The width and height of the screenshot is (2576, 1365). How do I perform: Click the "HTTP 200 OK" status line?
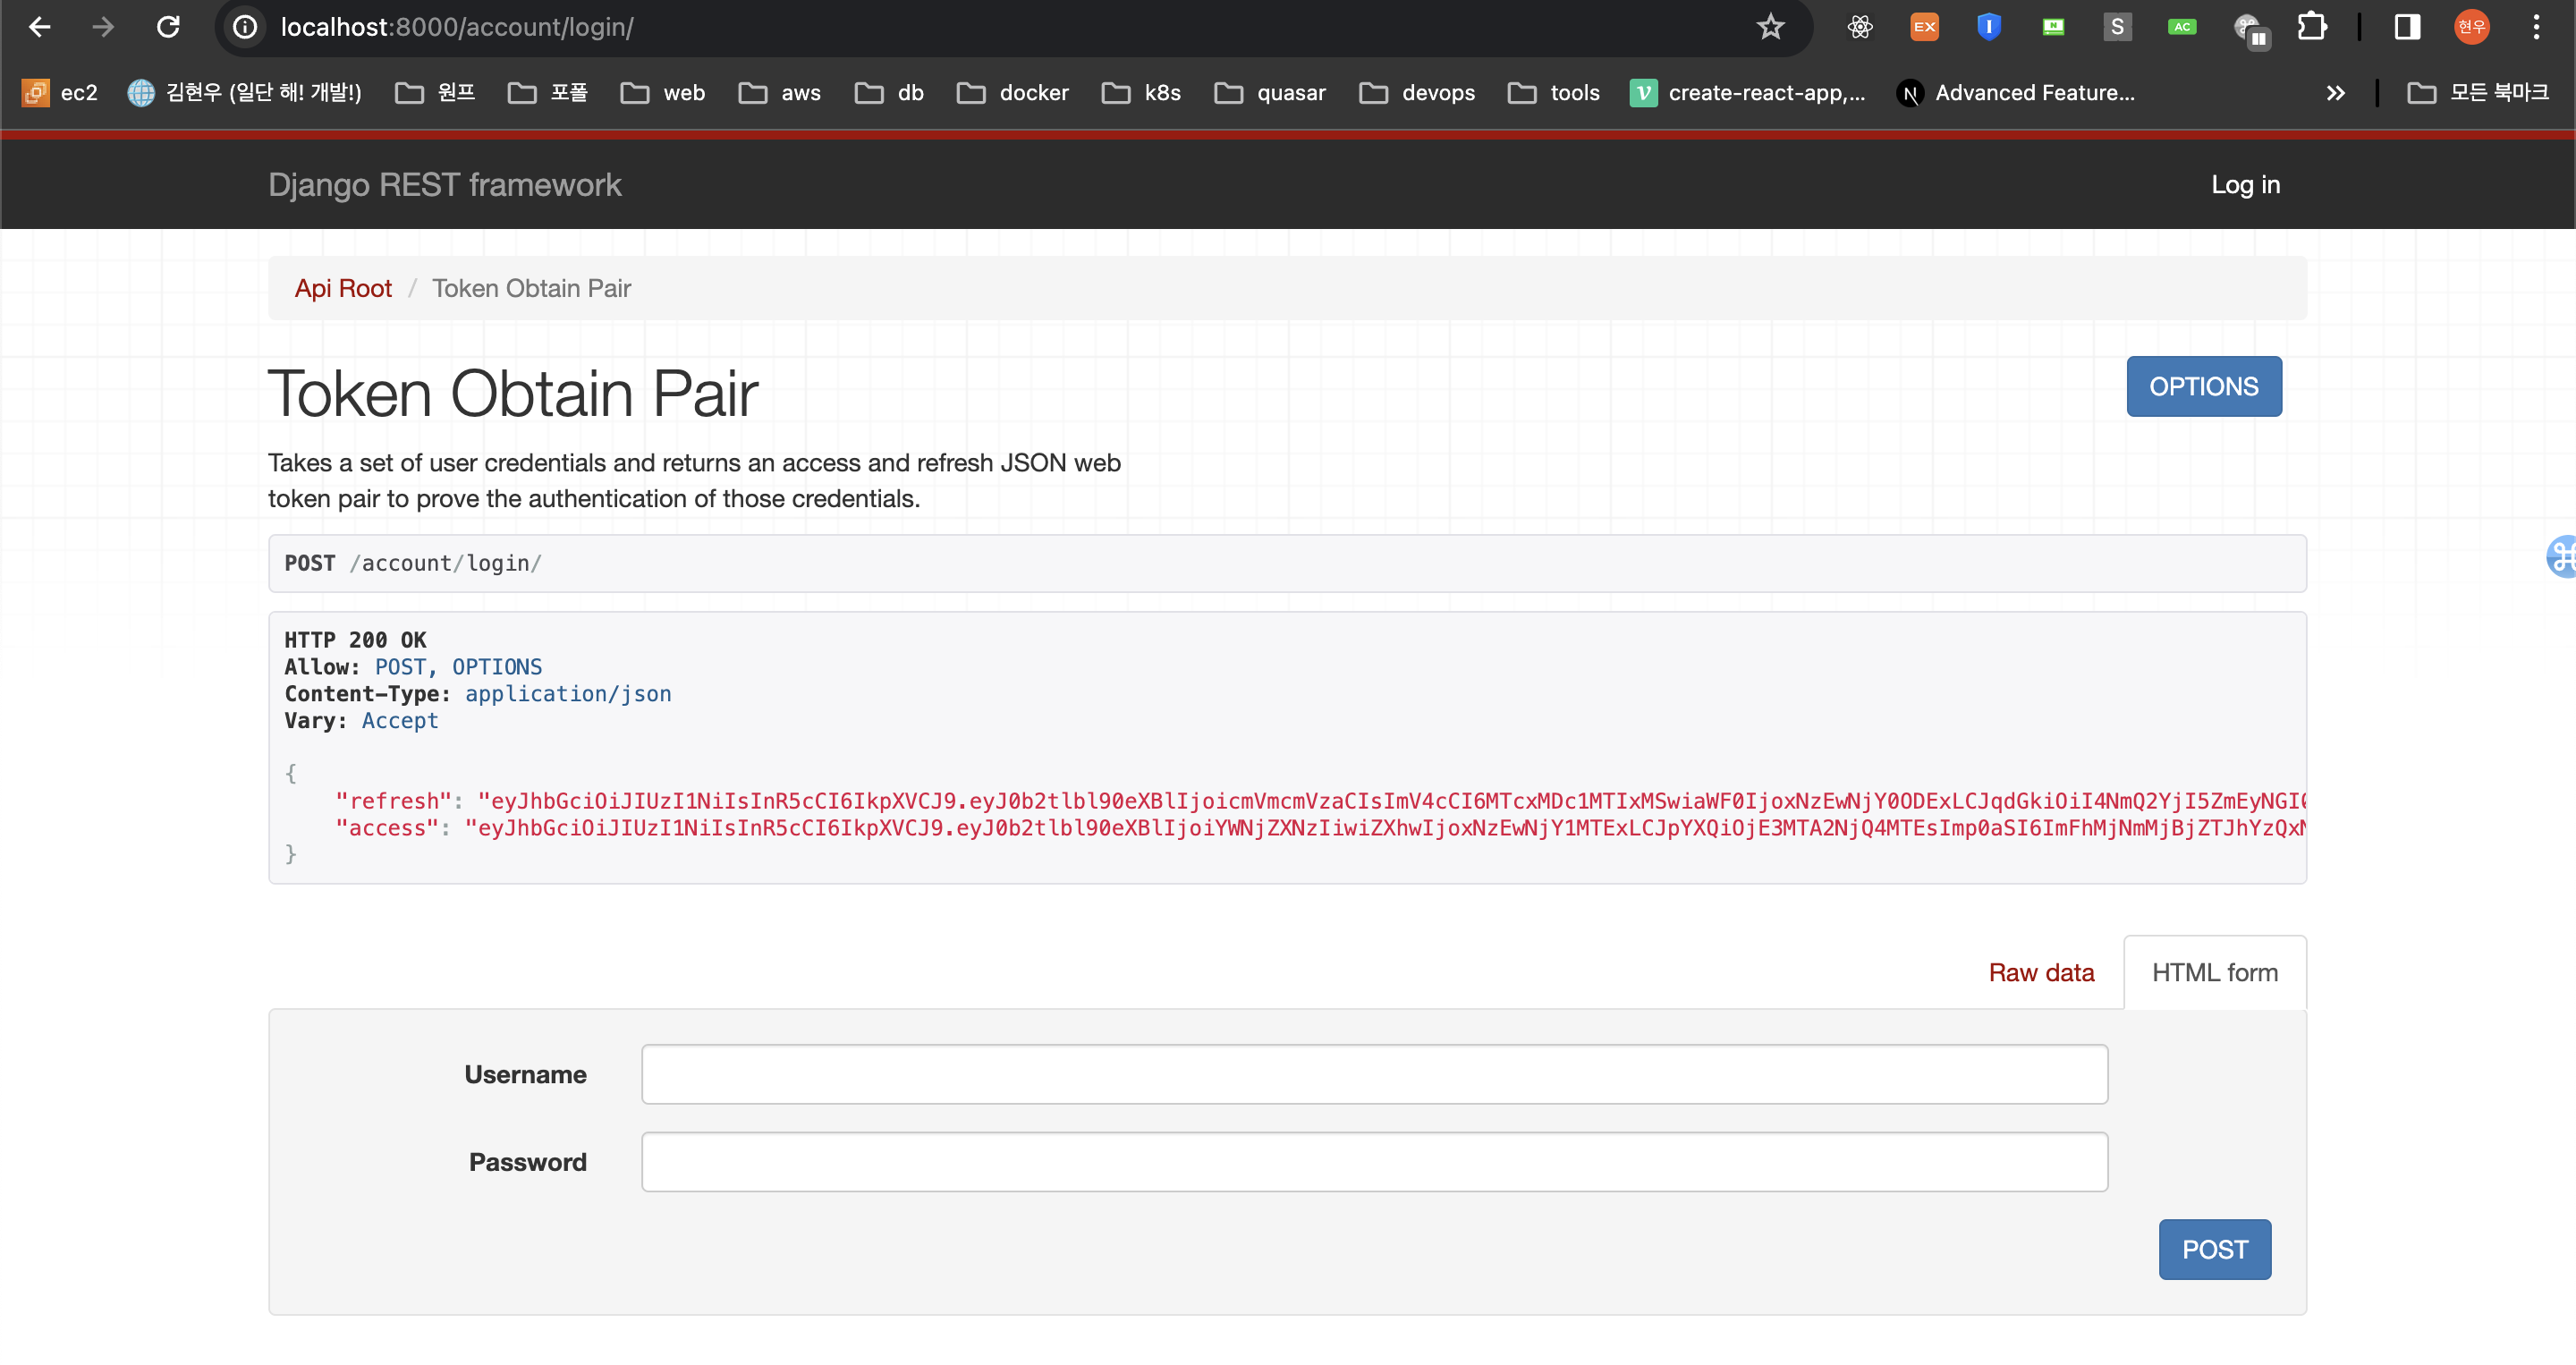point(355,640)
